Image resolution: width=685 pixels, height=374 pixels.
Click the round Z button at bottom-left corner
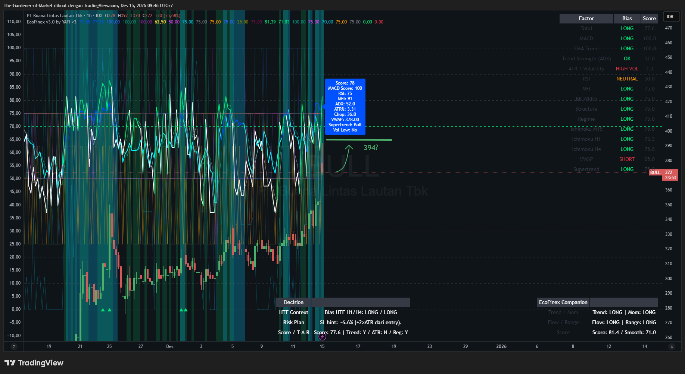[14, 347]
